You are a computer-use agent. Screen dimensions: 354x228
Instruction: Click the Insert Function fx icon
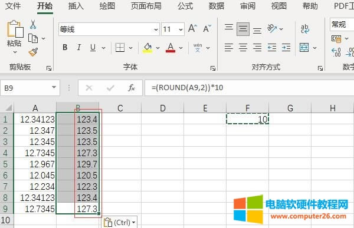click(132, 88)
